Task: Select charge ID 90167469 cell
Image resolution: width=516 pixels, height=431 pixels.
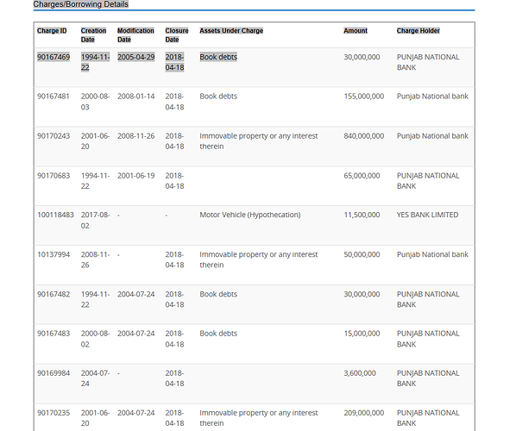Action: 53,57
